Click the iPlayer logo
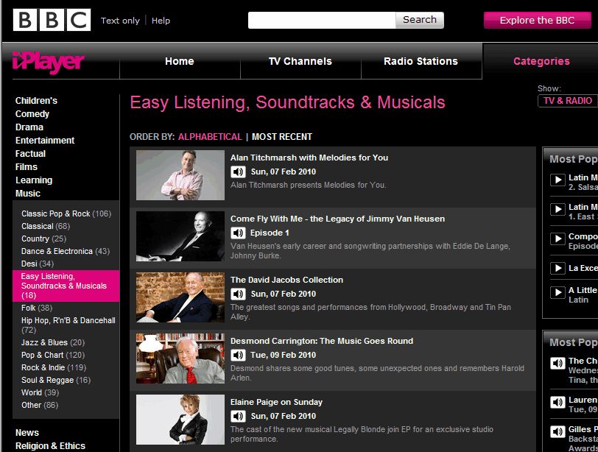Image resolution: width=598 pixels, height=452 pixels. [x=48, y=62]
